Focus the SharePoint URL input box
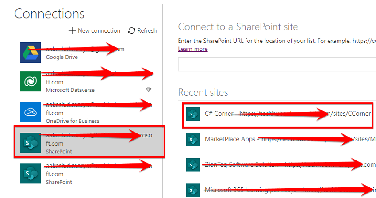 [277, 64]
